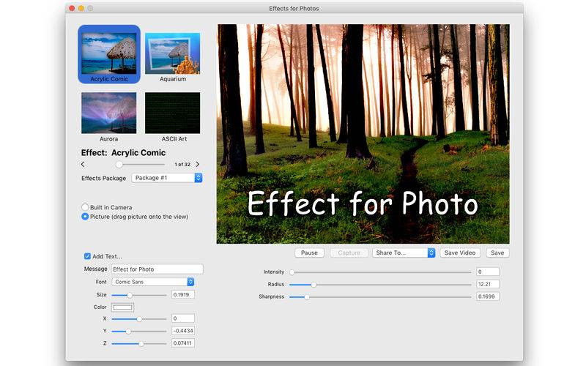Viewport: 586px width, 366px height.
Task: Uncheck the Add Text checkbox
Action: tap(87, 256)
